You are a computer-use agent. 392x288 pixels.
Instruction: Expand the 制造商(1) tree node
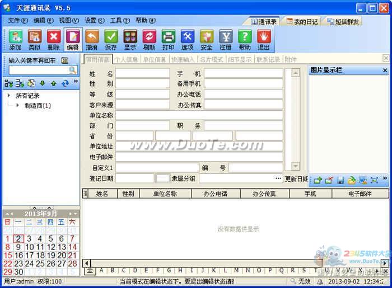coord(17,105)
